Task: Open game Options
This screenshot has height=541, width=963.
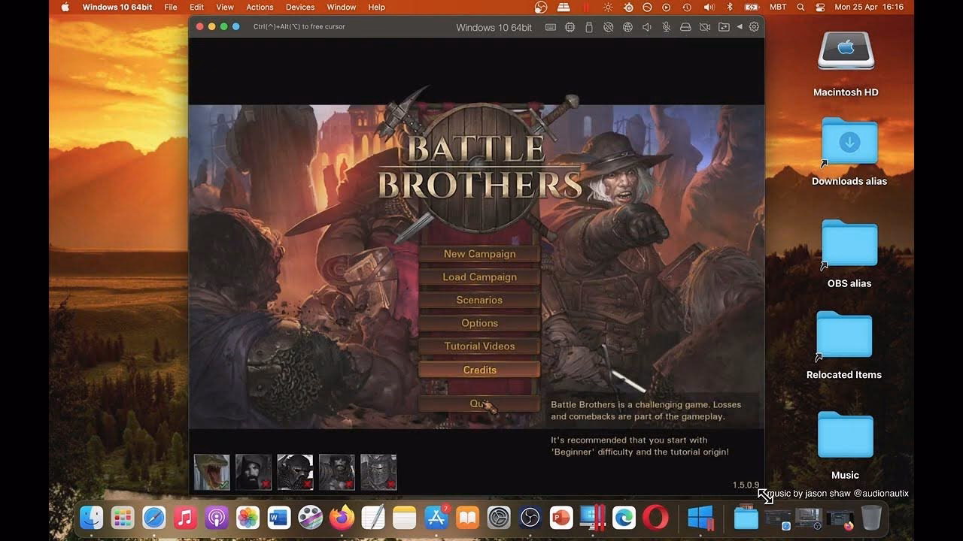Action: click(479, 323)
